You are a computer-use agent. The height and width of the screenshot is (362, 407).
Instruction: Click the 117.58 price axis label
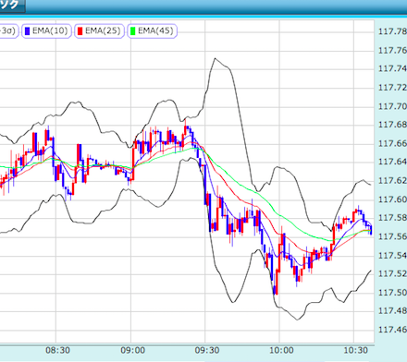392,218
